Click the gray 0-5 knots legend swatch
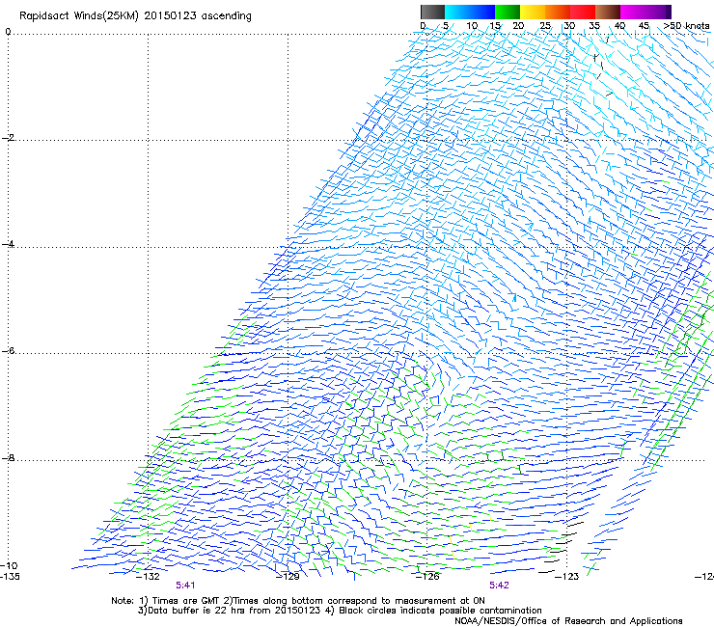Image resolution: width=714 pixels, height=627 pixels. point(432,12)
